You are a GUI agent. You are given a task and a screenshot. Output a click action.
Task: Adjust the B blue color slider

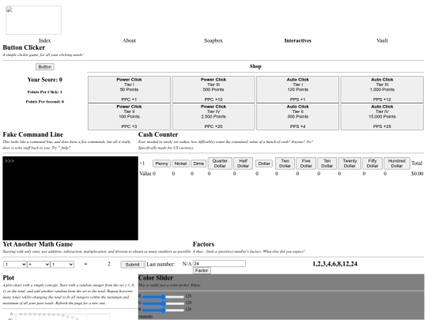pyautogui.click(x=163, y=310)
